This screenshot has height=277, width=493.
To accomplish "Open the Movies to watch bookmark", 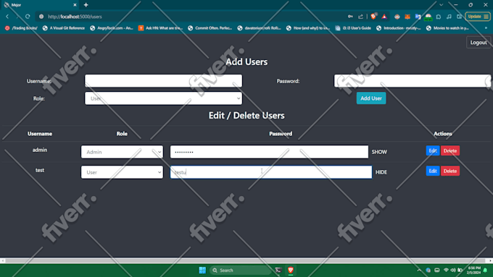I will click(448, 28).
